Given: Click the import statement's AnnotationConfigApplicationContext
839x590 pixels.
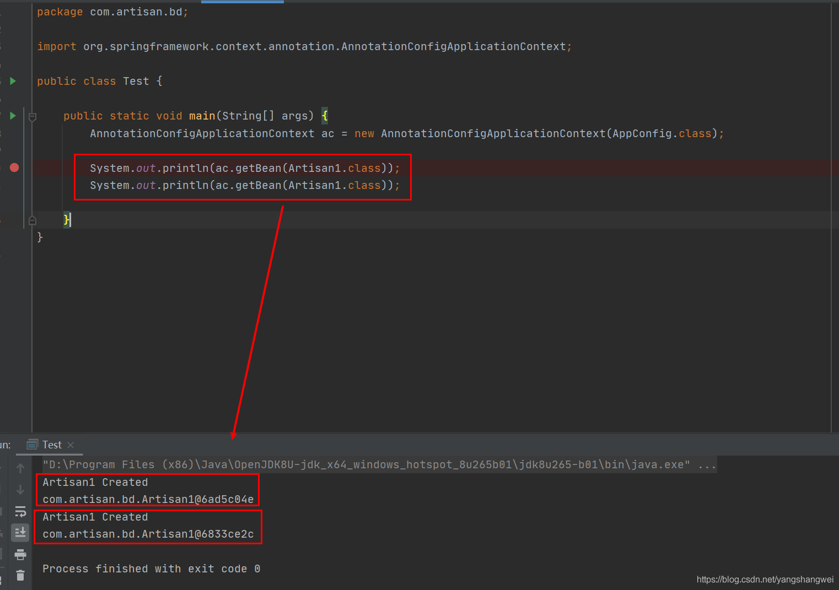Looking at the screenshot, I should pyautogui.click(x=453, y=47).
